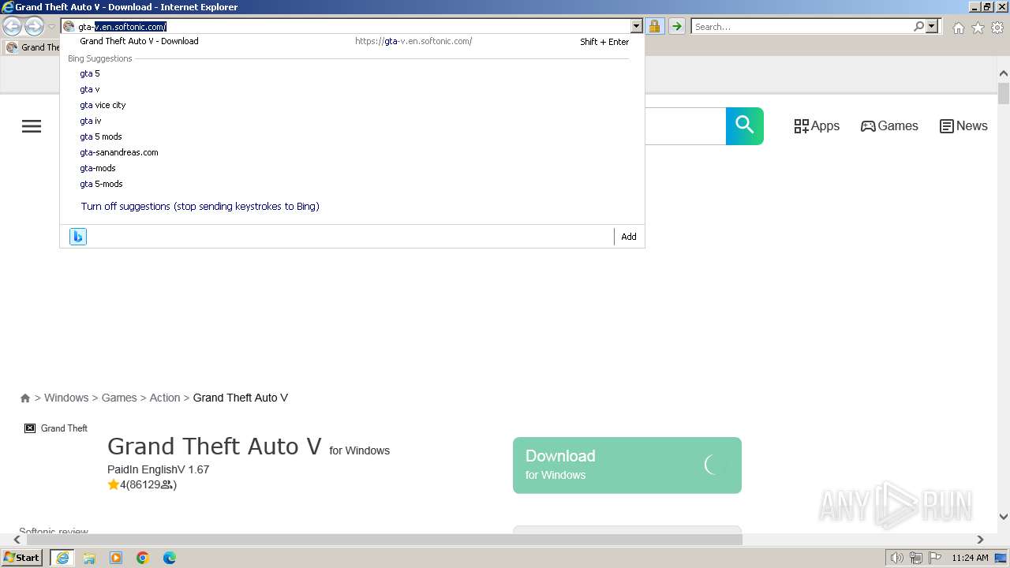
Task: Click the green Go arrow button
Action: [x=677, y=26]
